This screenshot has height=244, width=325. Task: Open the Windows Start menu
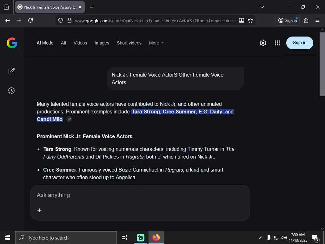click(8, 238)
